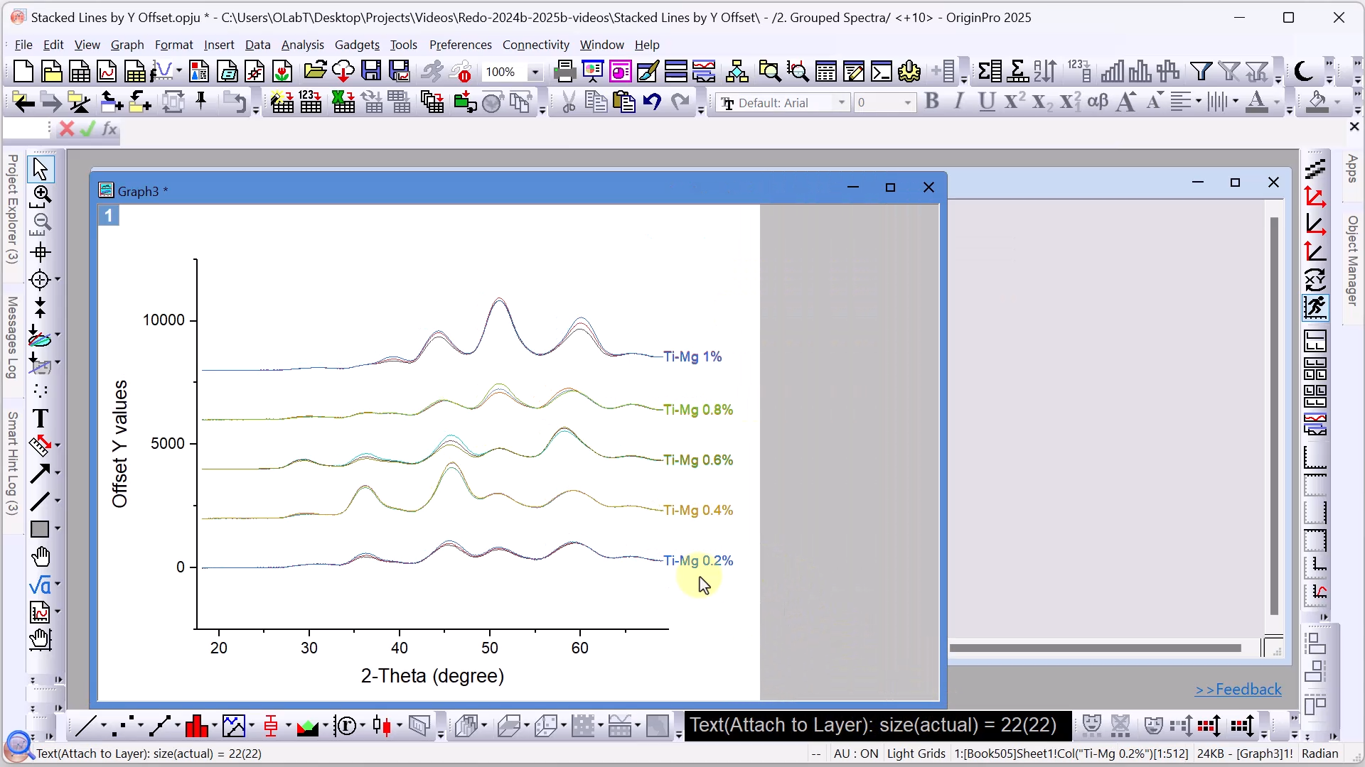Select the Arrow drawing tool

coord(41,474)
